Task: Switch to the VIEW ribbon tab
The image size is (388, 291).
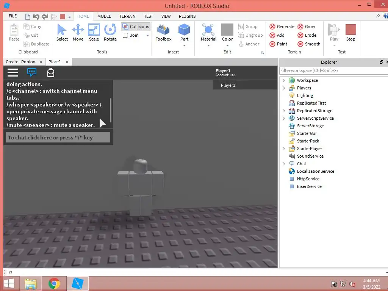Action: 166,16
